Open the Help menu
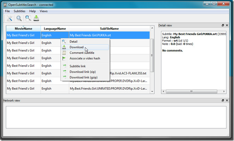 pos(32,11)
